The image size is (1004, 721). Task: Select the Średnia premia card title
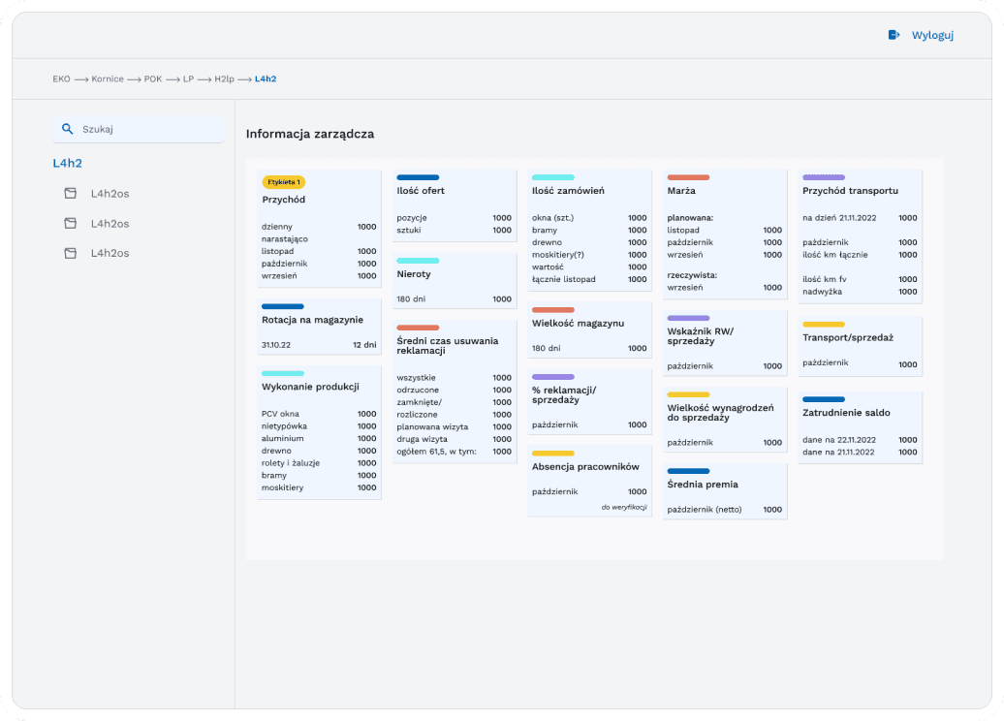point(703,485)
